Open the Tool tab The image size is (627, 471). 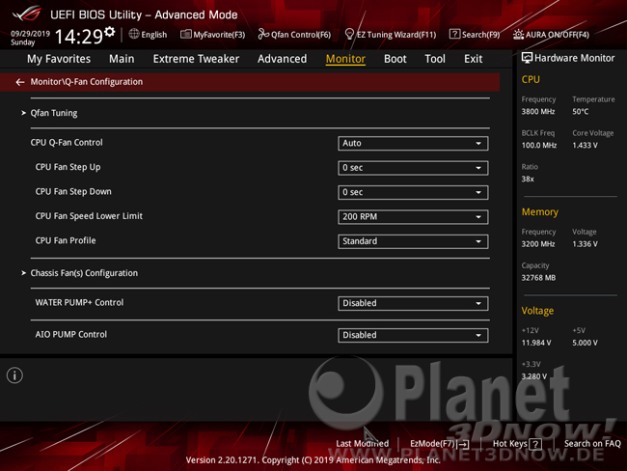435,59
